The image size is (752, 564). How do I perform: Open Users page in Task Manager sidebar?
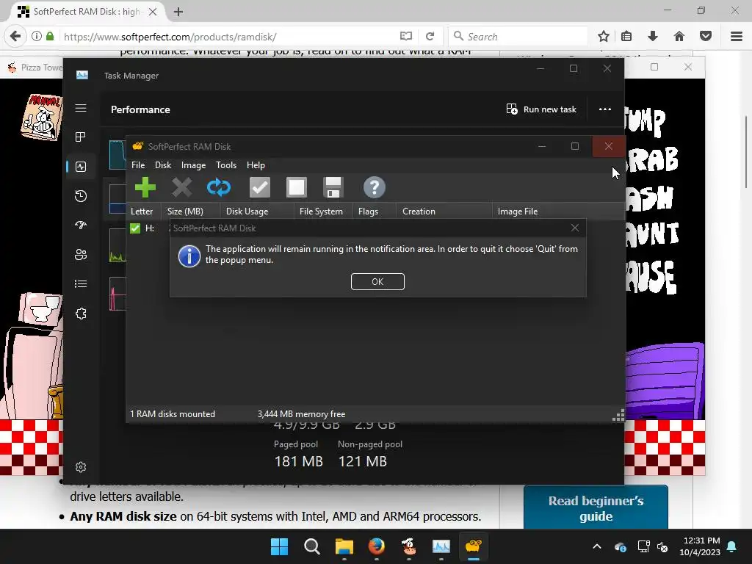pos(81,255)
